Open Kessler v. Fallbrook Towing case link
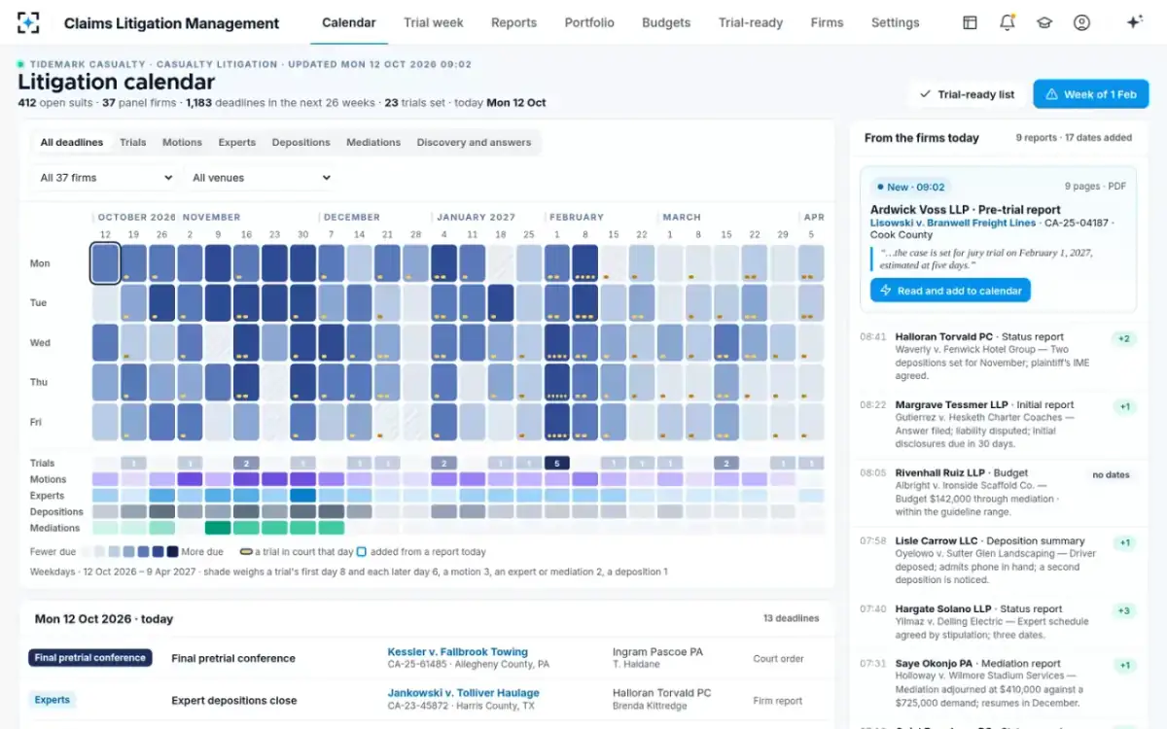 pos(458,651)
